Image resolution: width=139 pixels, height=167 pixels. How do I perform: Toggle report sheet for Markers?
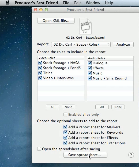coord(65,127)
